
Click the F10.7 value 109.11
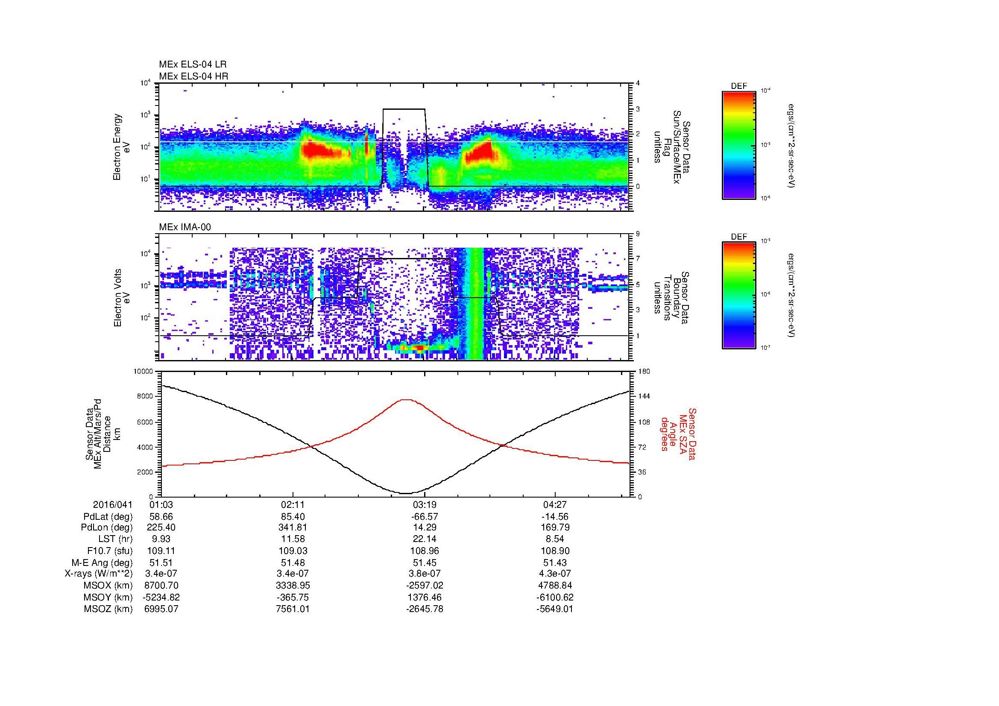[x=161, y=551]
